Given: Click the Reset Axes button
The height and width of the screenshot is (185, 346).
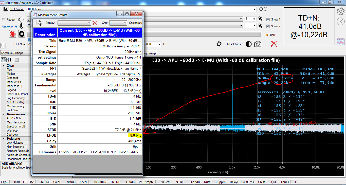Looking at the screenshot, I should coord(234,44).
